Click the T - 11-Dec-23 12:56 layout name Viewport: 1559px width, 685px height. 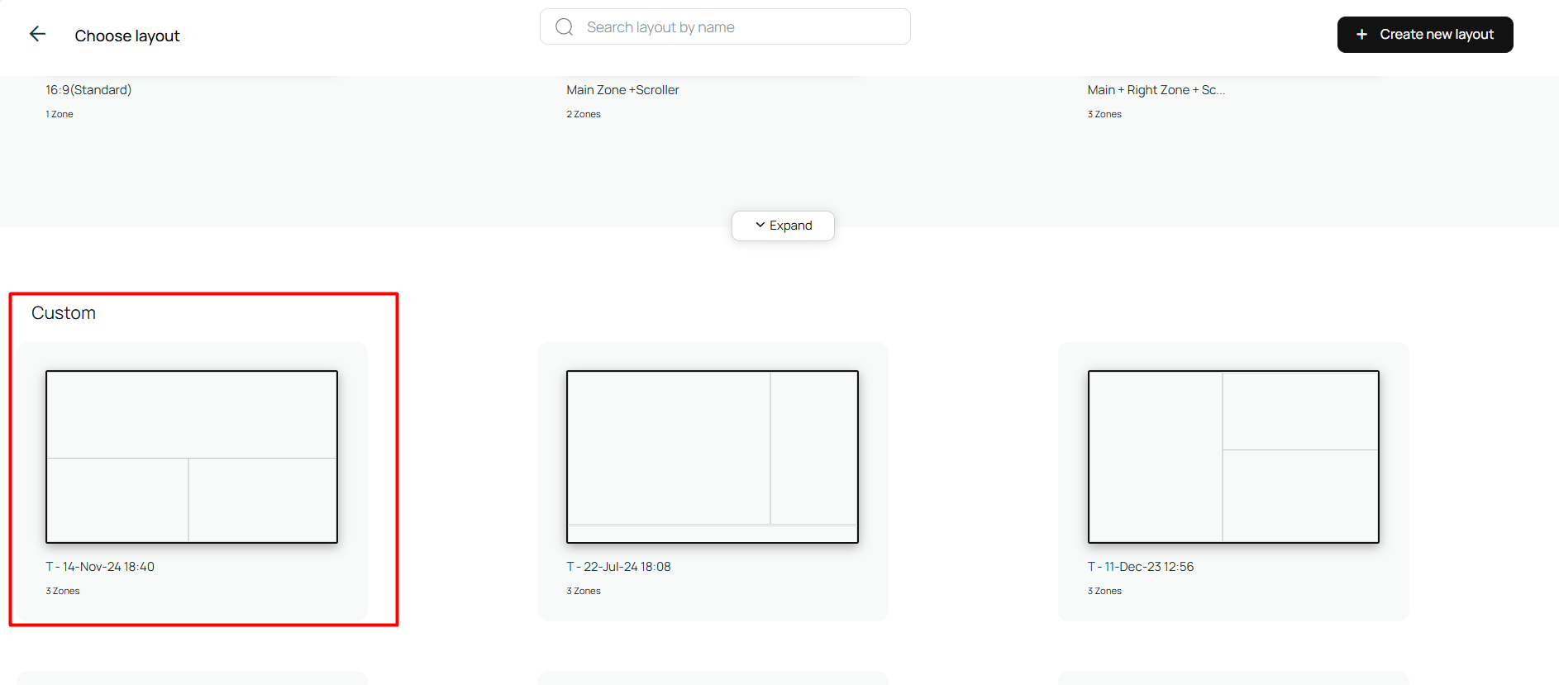click(x=1141, y=567)
